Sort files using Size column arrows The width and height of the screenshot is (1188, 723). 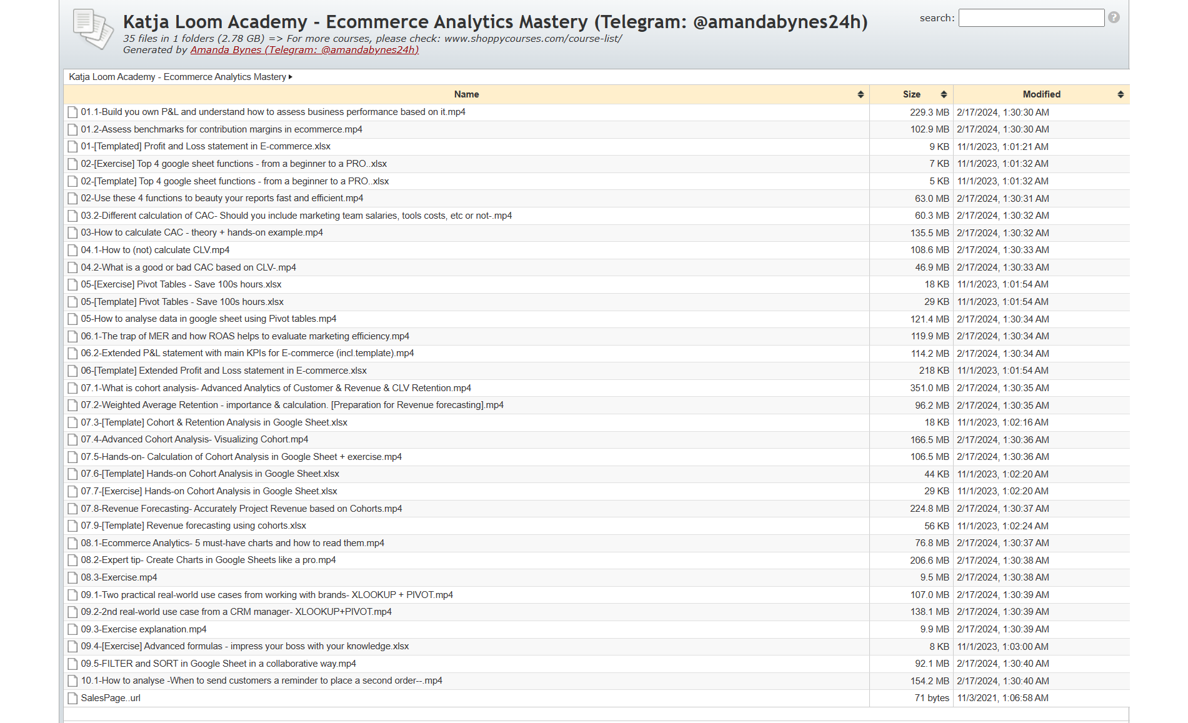pyautogui.click(x=944, y=94)
